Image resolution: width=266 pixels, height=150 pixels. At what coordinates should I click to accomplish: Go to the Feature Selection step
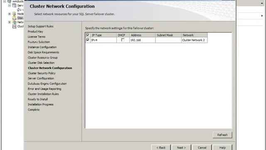click(x=39, y=42)
